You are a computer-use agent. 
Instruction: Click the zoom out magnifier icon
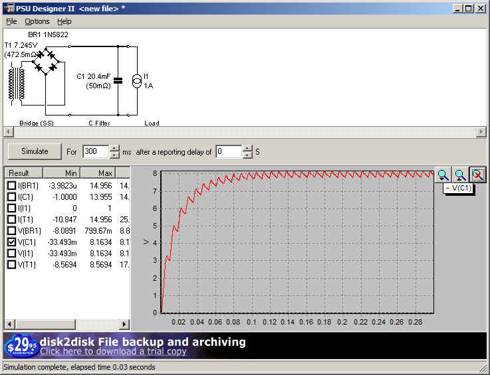(x=460, y=175)
